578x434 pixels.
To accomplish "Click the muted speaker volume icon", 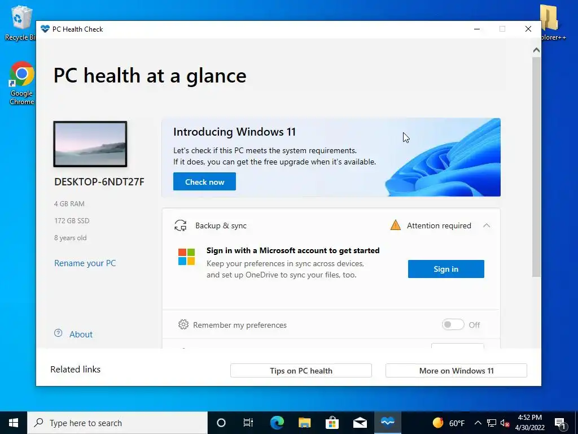I will [x=505, y=423].
